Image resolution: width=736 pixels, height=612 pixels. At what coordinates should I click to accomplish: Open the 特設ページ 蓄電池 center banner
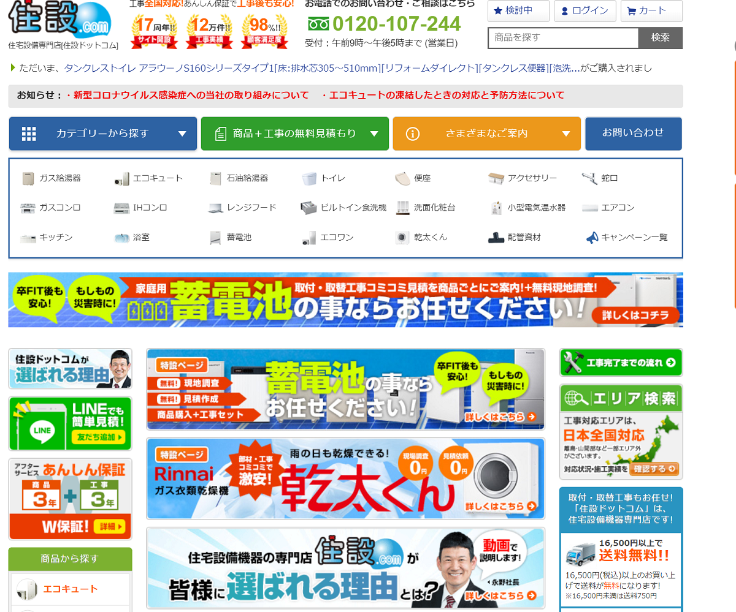(346, 390)
